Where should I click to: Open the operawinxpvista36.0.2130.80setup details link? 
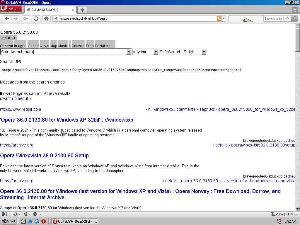pos(254,145)
